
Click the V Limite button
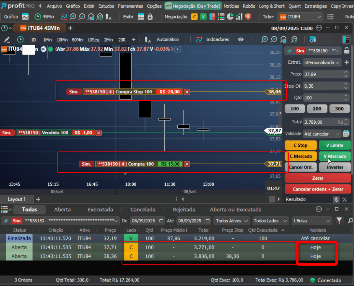click(335, 145)
